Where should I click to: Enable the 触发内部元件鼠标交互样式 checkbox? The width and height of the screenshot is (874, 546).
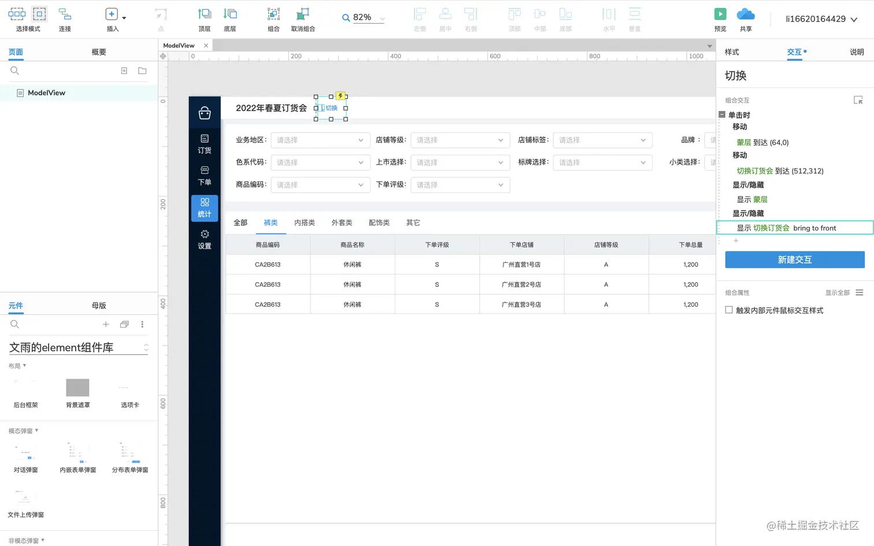tap(729, 310)
